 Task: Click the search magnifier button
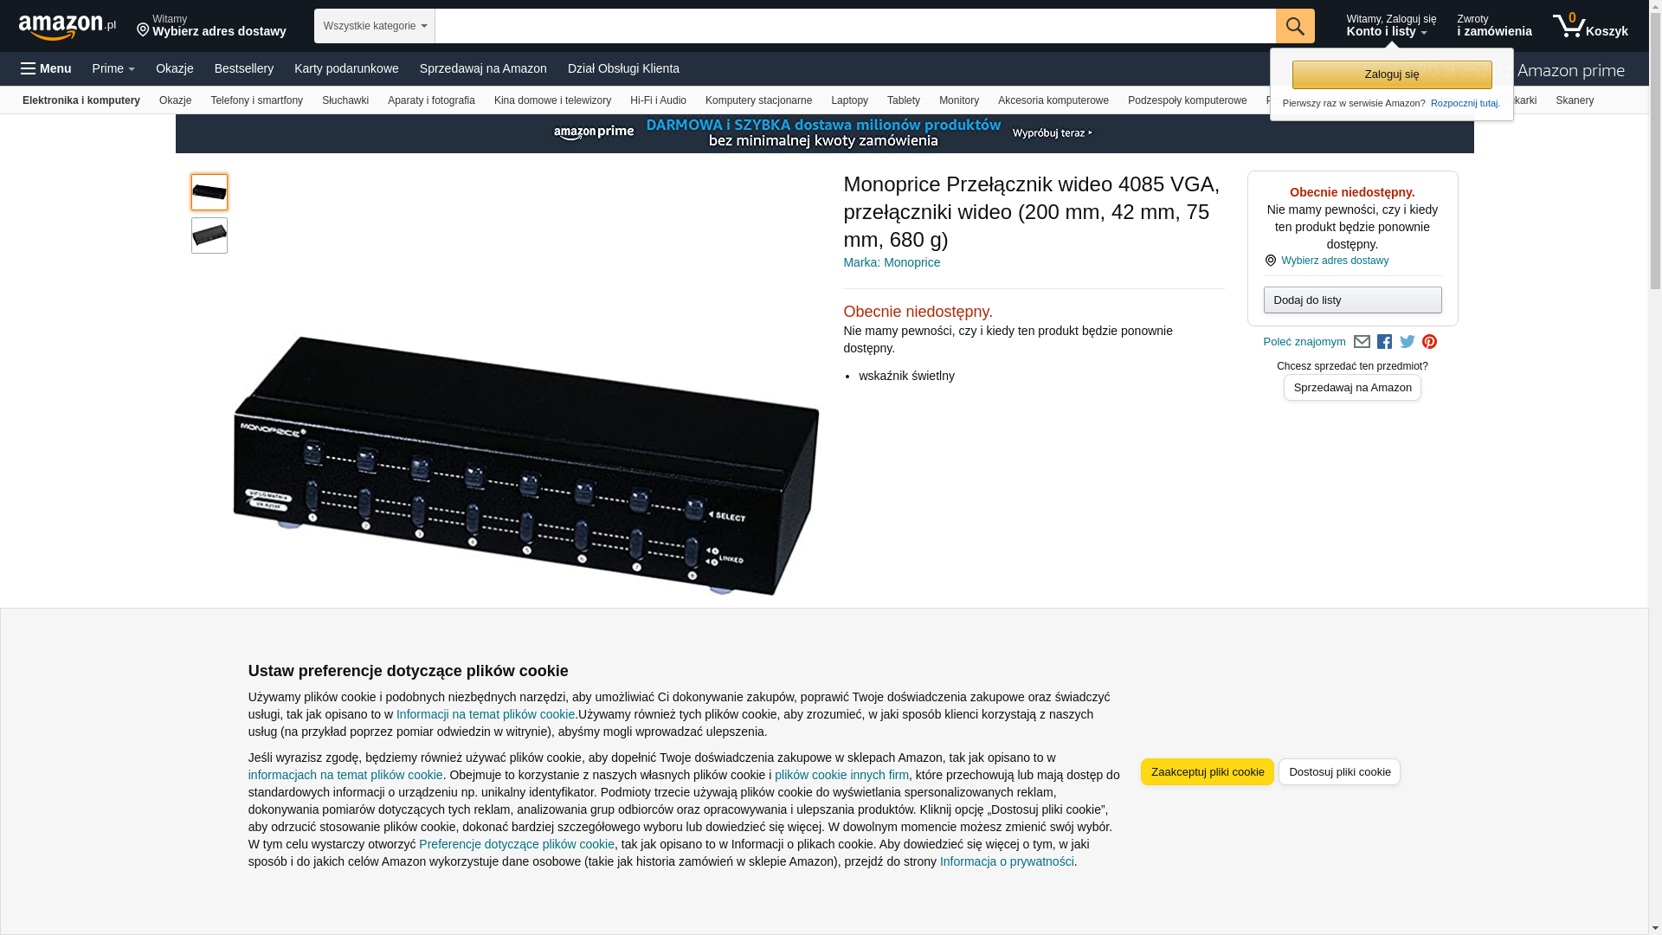coord(1295,26)
